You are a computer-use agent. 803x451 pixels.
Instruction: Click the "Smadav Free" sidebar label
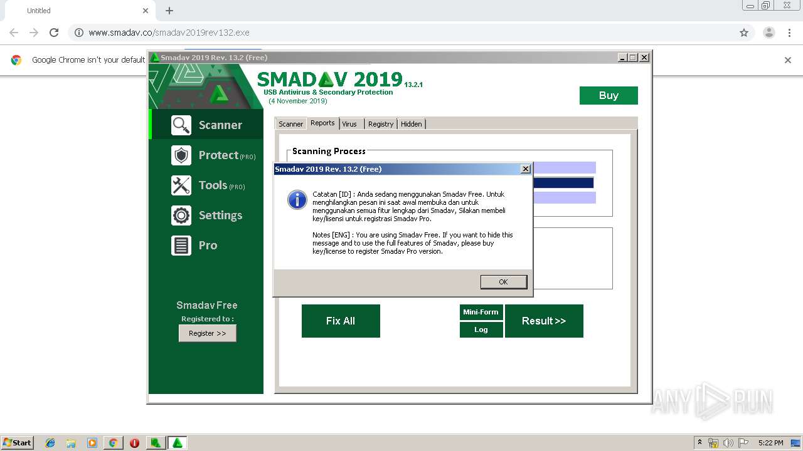tap(206, 306)
